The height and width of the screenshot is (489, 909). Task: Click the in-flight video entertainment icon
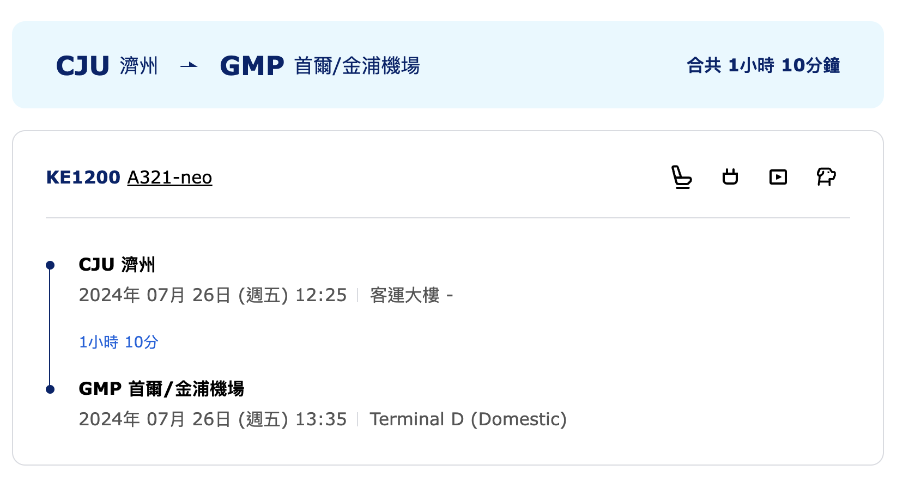click(x=778, y=177)
